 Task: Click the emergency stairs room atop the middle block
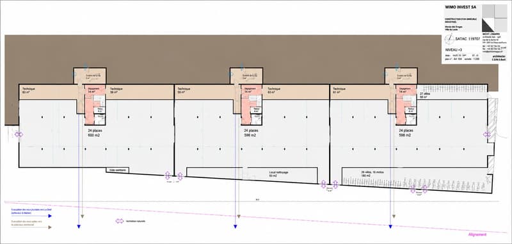click(246, 76)
